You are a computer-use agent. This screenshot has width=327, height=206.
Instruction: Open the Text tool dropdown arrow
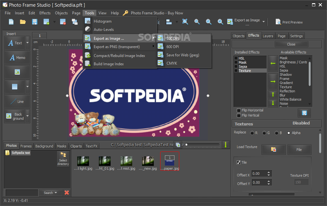(27, 43)
